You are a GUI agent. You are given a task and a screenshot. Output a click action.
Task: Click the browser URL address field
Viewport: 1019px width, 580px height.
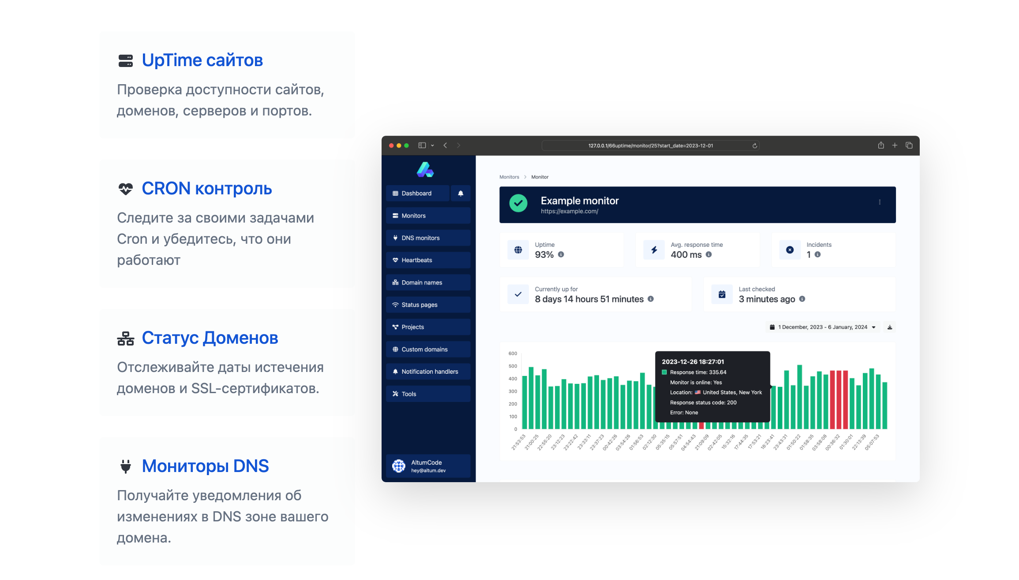(x=650, y=146)
